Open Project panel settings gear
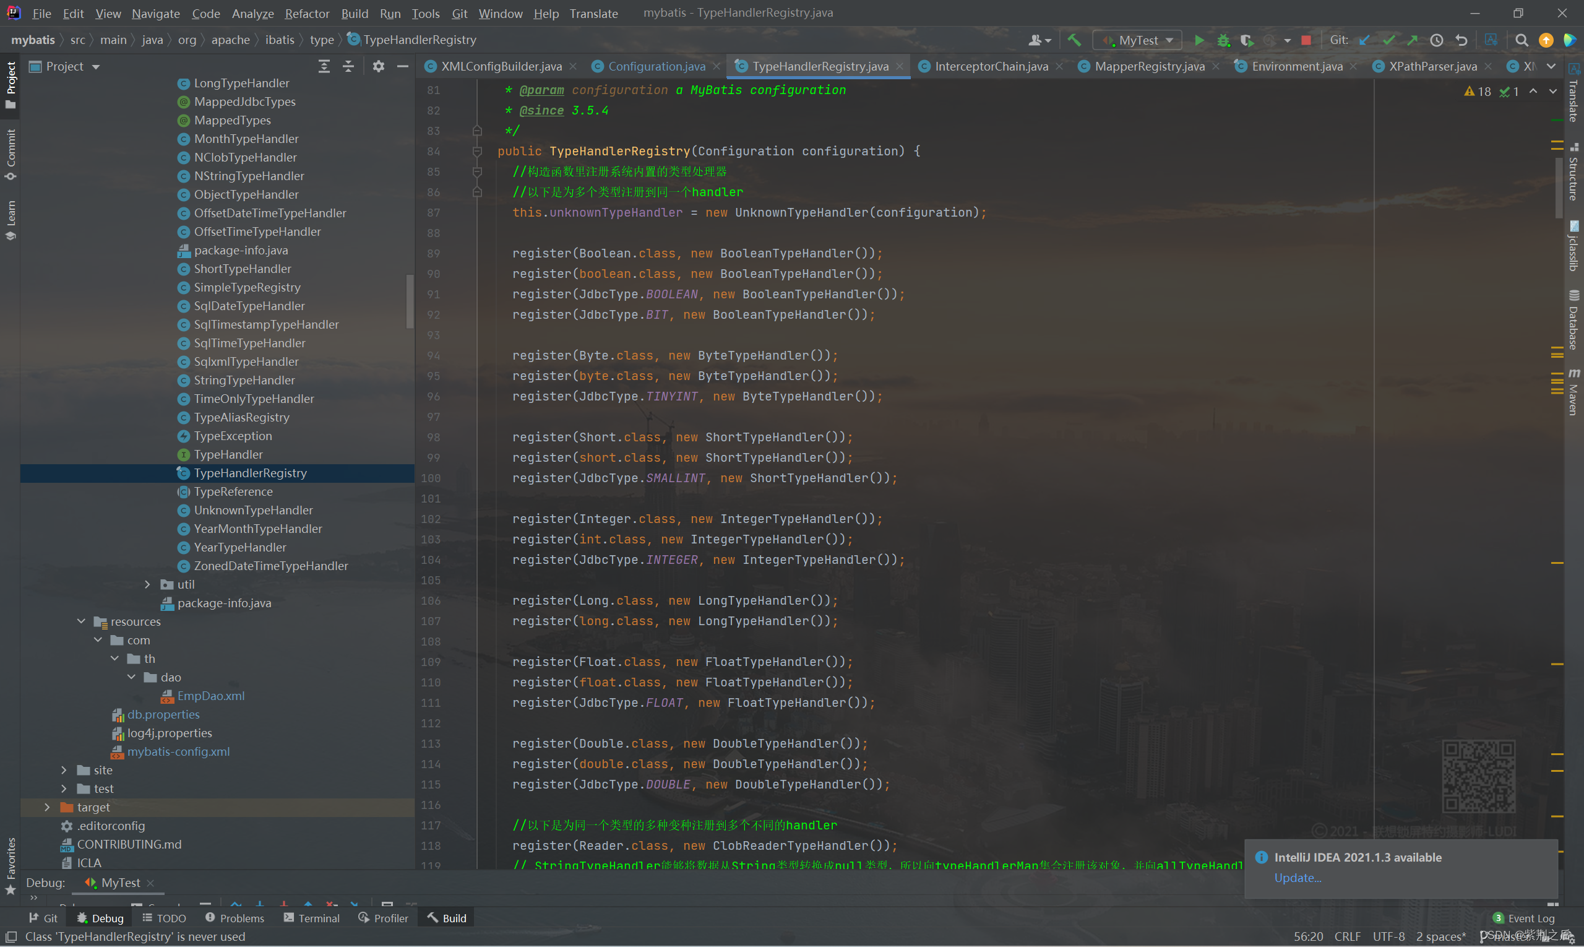 [x=378, y=66]
